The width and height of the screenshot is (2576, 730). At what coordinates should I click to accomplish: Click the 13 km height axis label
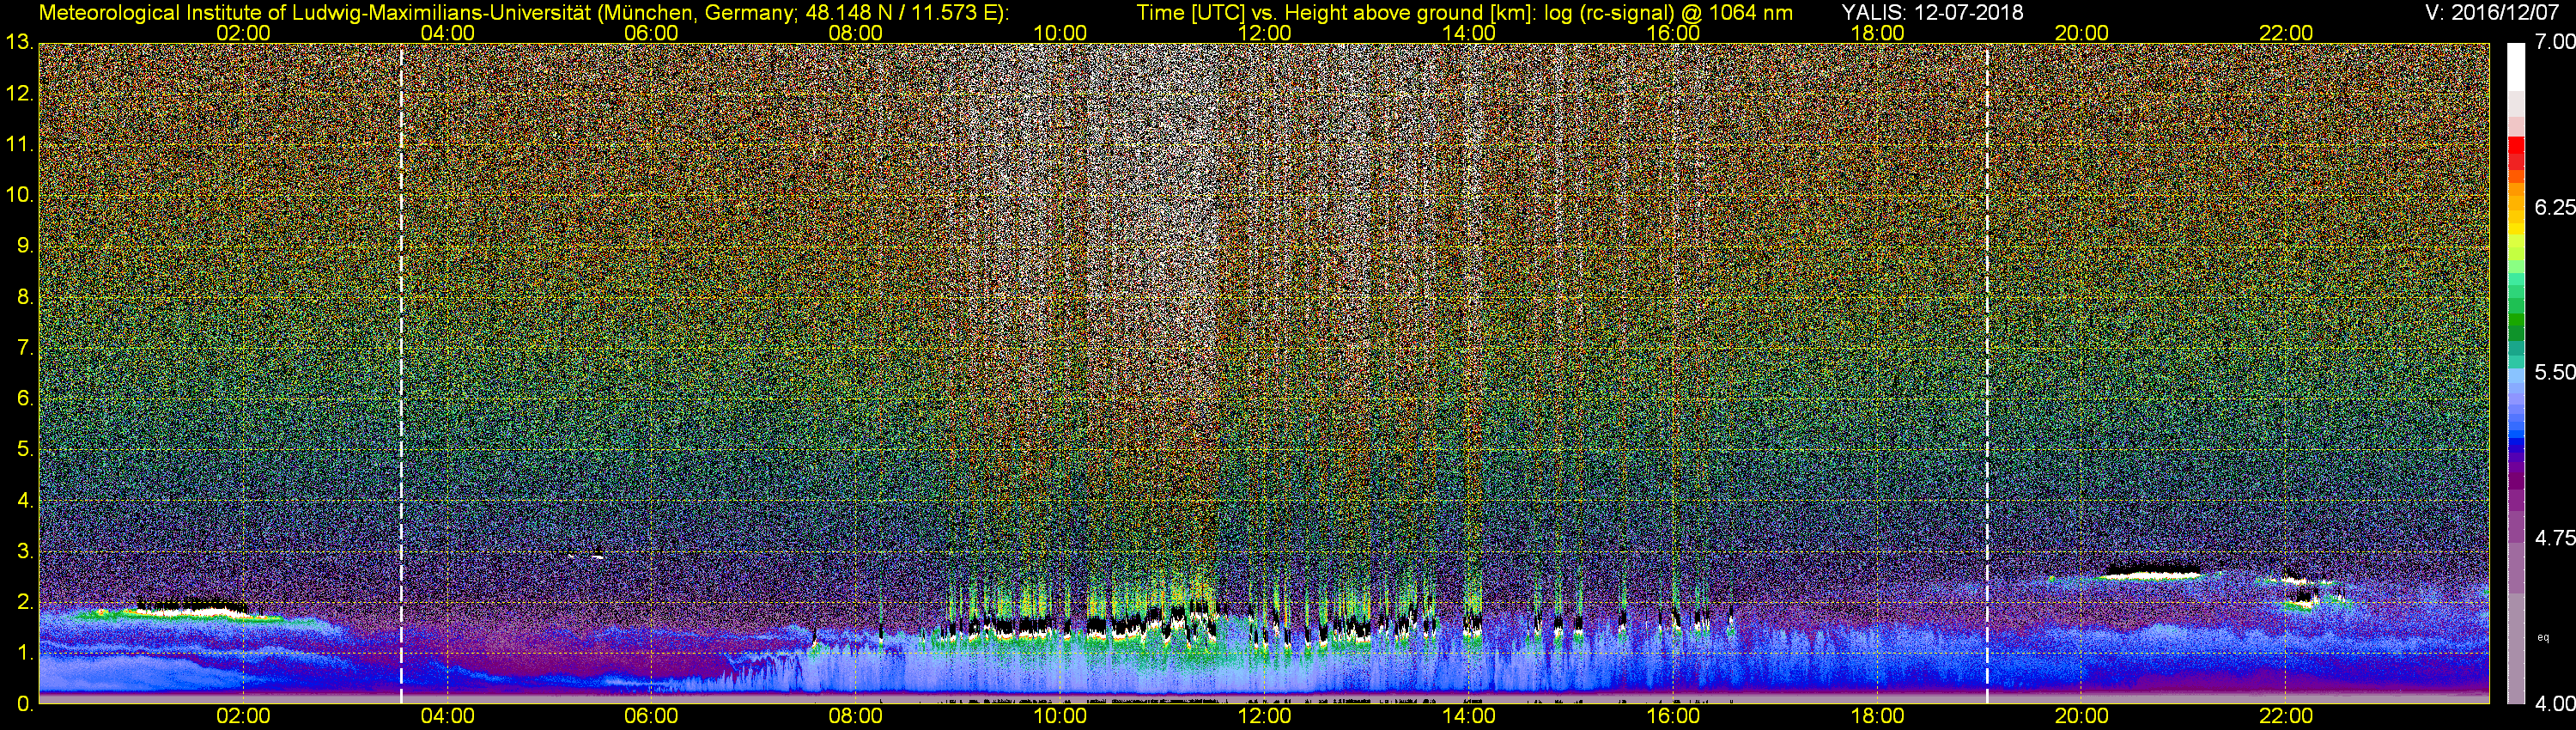[18, 43]
